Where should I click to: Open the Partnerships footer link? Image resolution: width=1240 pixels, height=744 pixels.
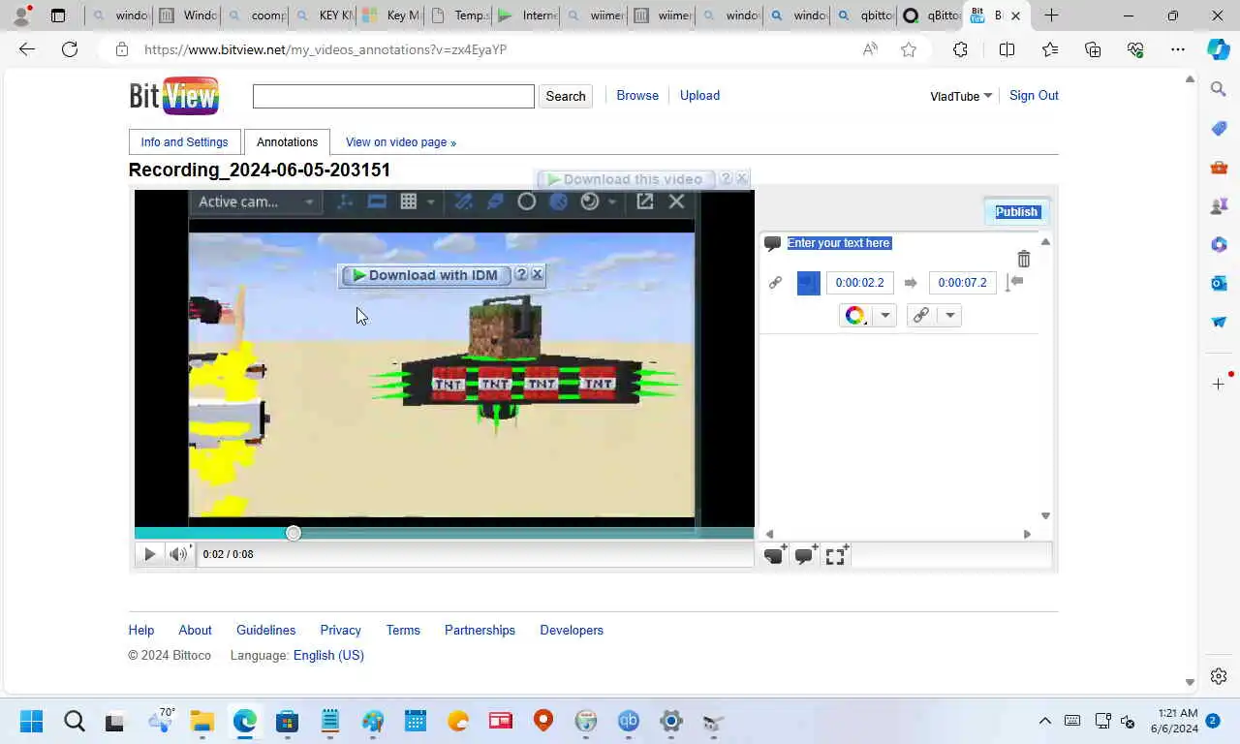click(x=480, y=630)
